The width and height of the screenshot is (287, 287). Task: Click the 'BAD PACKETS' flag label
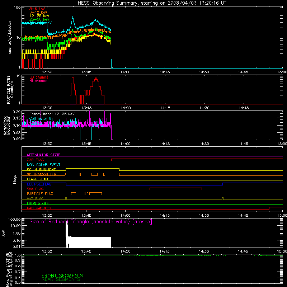tap(39, 208)
